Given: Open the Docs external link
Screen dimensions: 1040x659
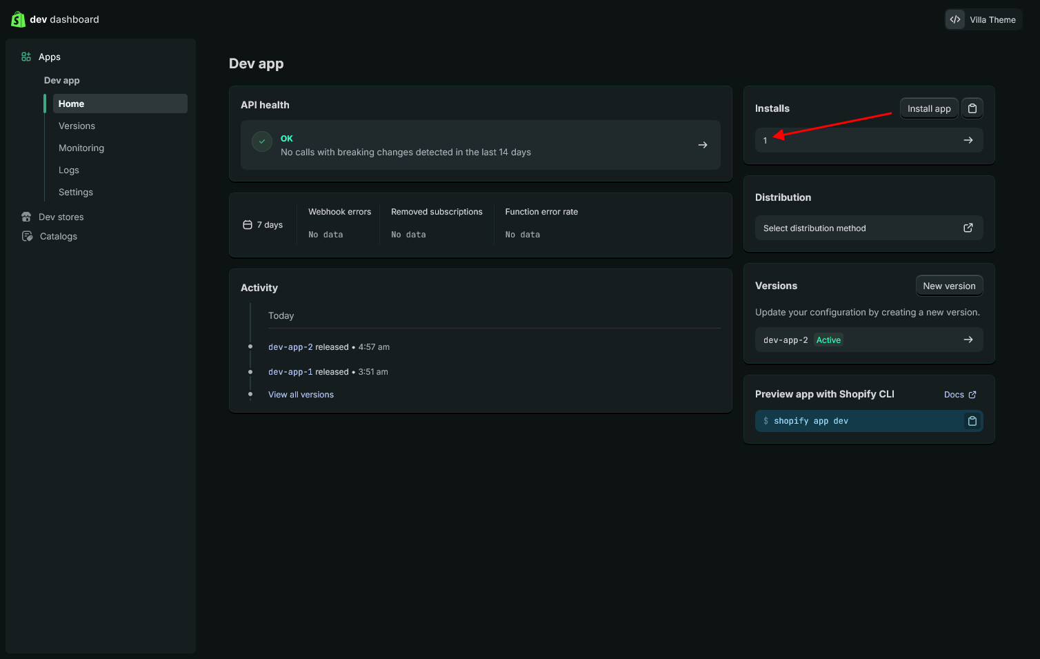Looking at the screenshot, I should pos(959,395).
